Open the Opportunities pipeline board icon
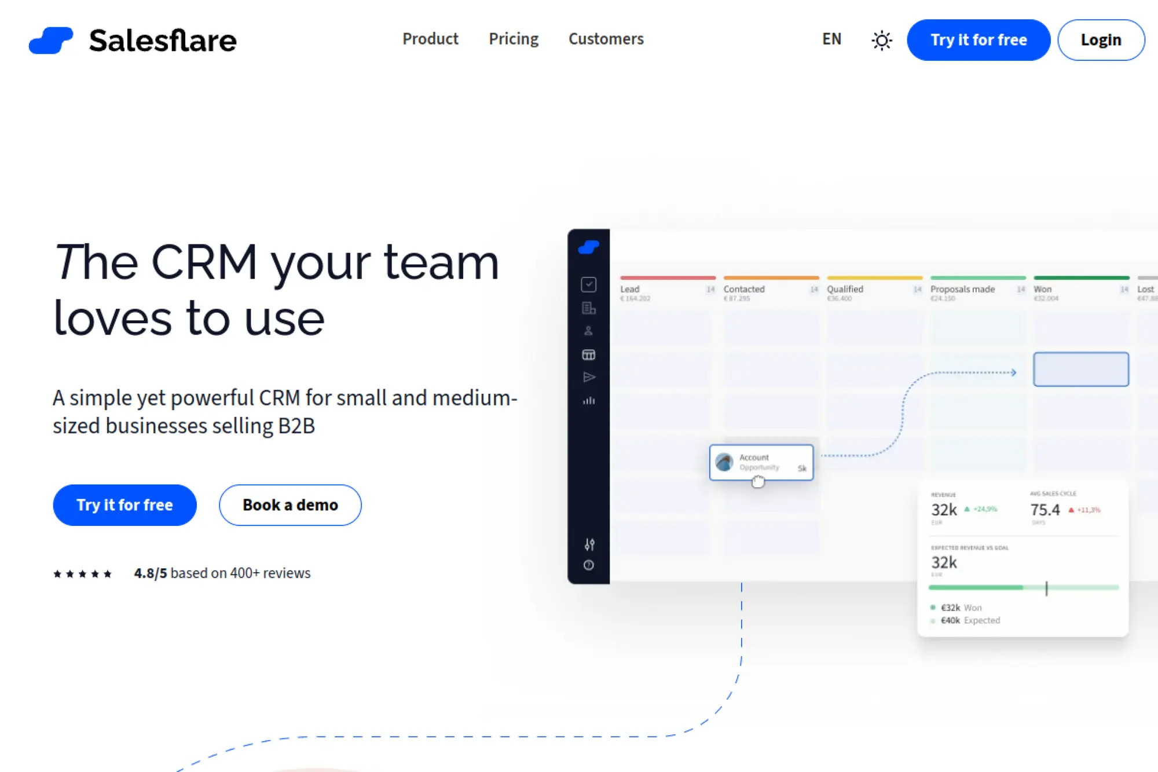Viewport: 1158px width, 772px height. [x=588, y=354]
